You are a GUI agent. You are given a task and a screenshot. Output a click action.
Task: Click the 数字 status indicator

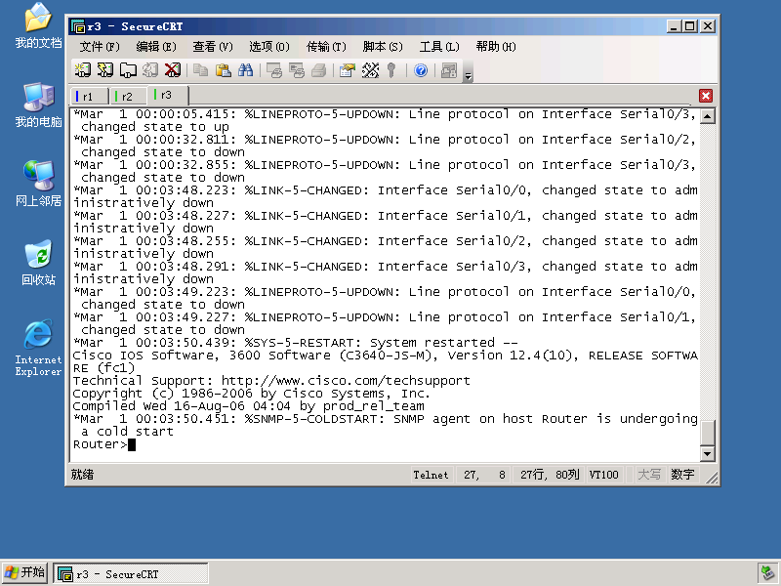point(682,475)
